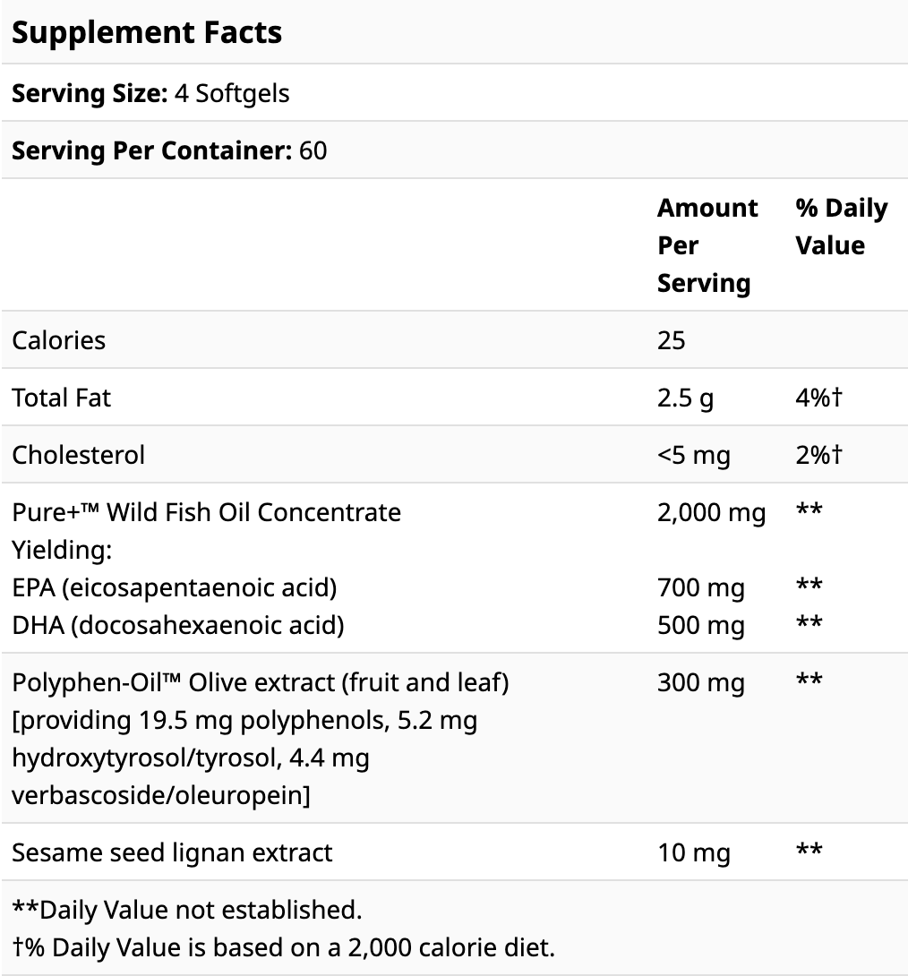
Task: Click the Daily Value not established footnote
Action: (186, 910)
